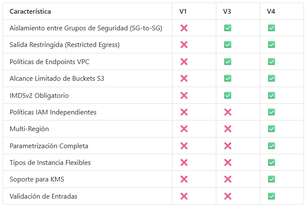Click the green check for Validación de Entradas in V4
307x208 pixels.
pyautogui.click(x=272, y=196)
